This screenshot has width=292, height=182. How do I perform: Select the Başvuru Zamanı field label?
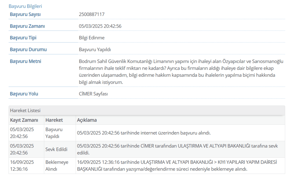[27, 26]
